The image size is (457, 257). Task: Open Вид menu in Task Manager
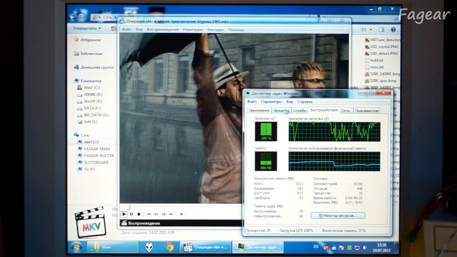[x=290, y=102]
